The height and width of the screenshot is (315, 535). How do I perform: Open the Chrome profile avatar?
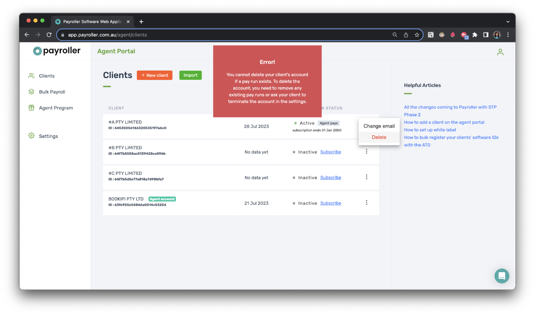[x=497, y=35]
